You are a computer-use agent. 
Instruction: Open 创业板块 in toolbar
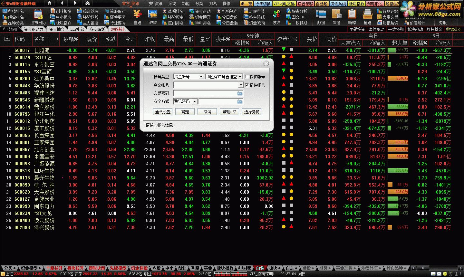coord(61,11)
